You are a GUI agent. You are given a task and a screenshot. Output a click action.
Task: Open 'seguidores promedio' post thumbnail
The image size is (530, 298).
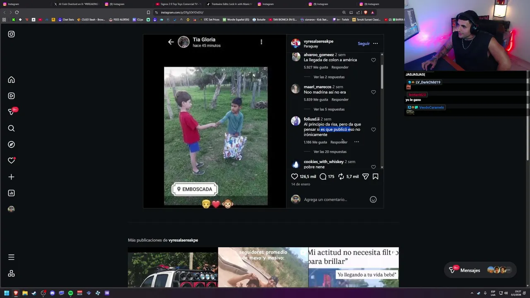click(x=263, y=267)
